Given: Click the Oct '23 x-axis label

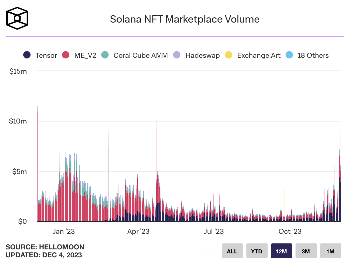Looking at the screenshot, I should pyautogui.click(x=290, y=231).
